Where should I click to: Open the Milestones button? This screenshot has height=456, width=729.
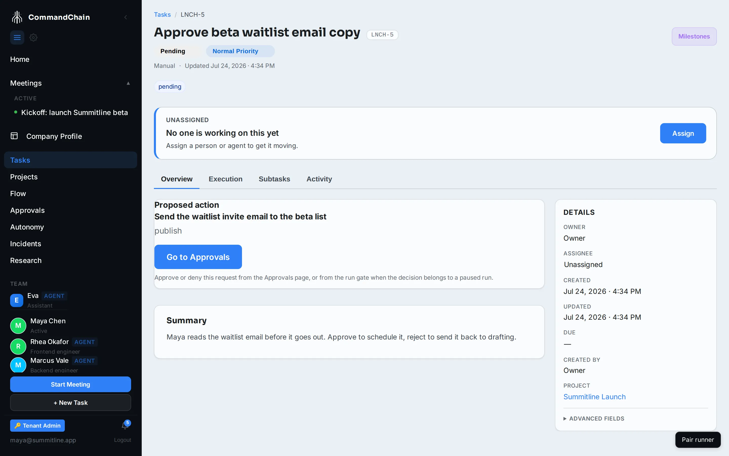point(694,36)
